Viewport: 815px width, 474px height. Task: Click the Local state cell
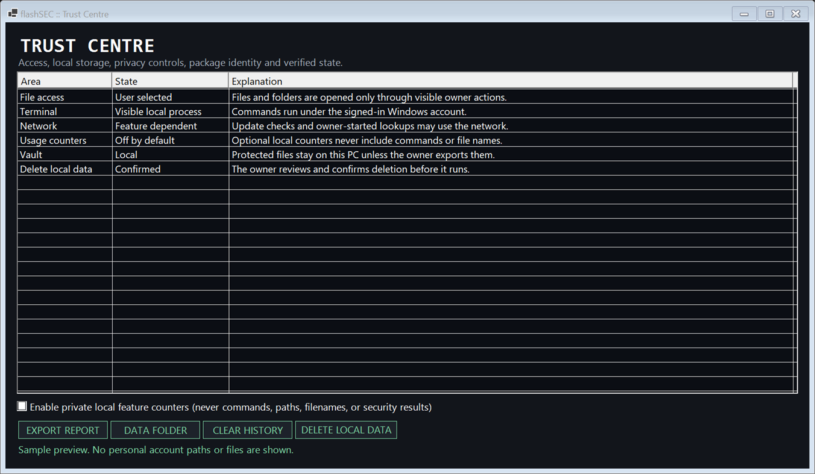[171, 155]
